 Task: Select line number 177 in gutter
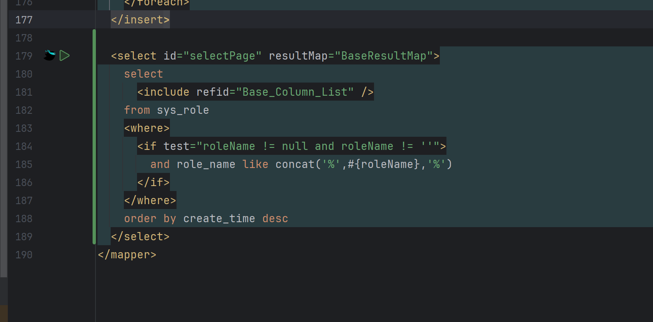tap(24, 20)
